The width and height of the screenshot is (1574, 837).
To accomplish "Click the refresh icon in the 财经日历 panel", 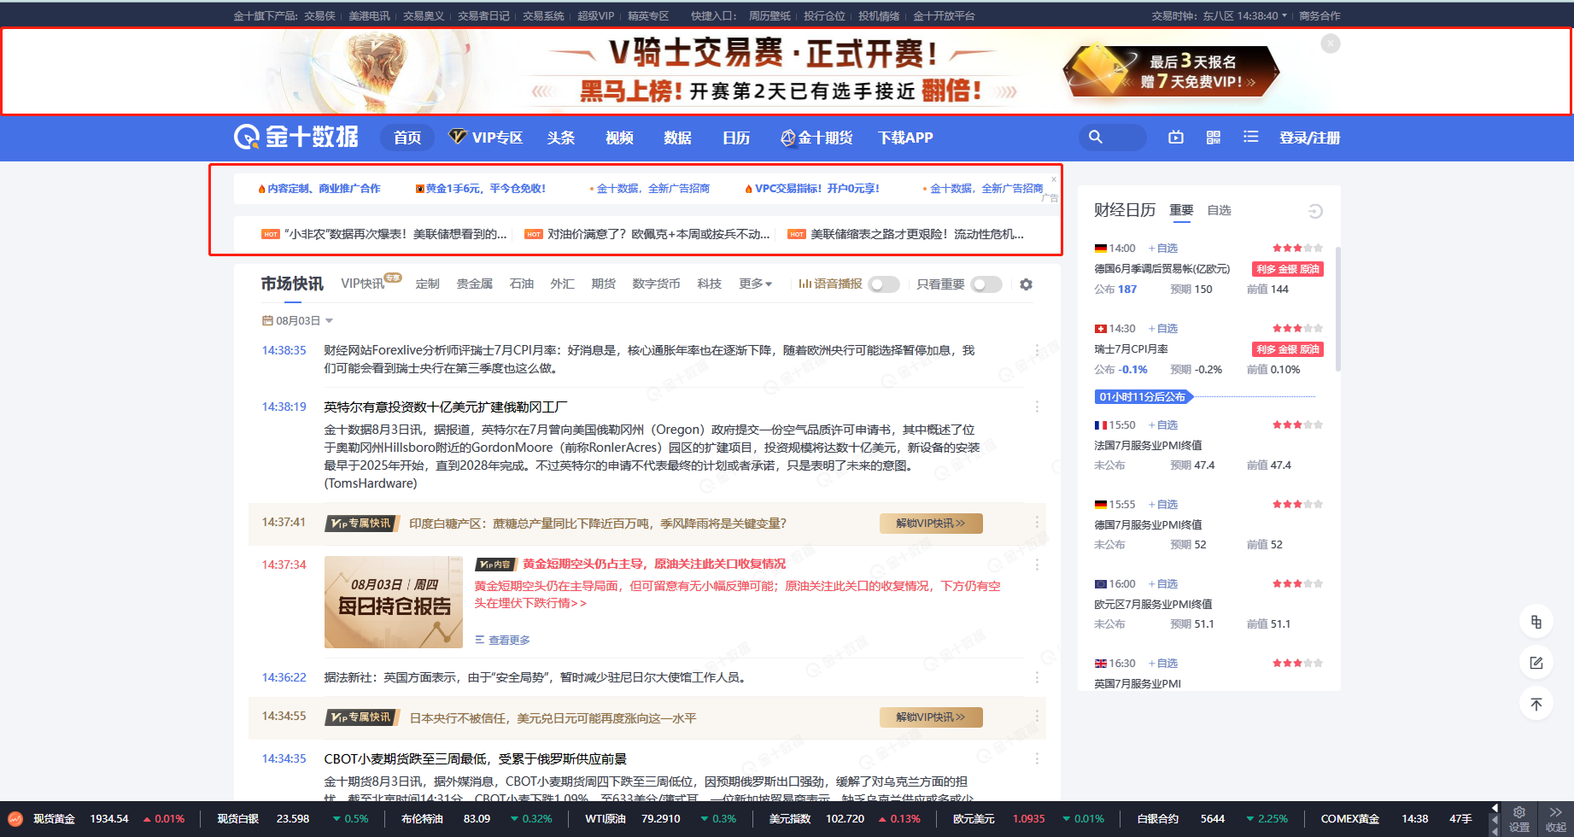I will [x=1316, y=210].
